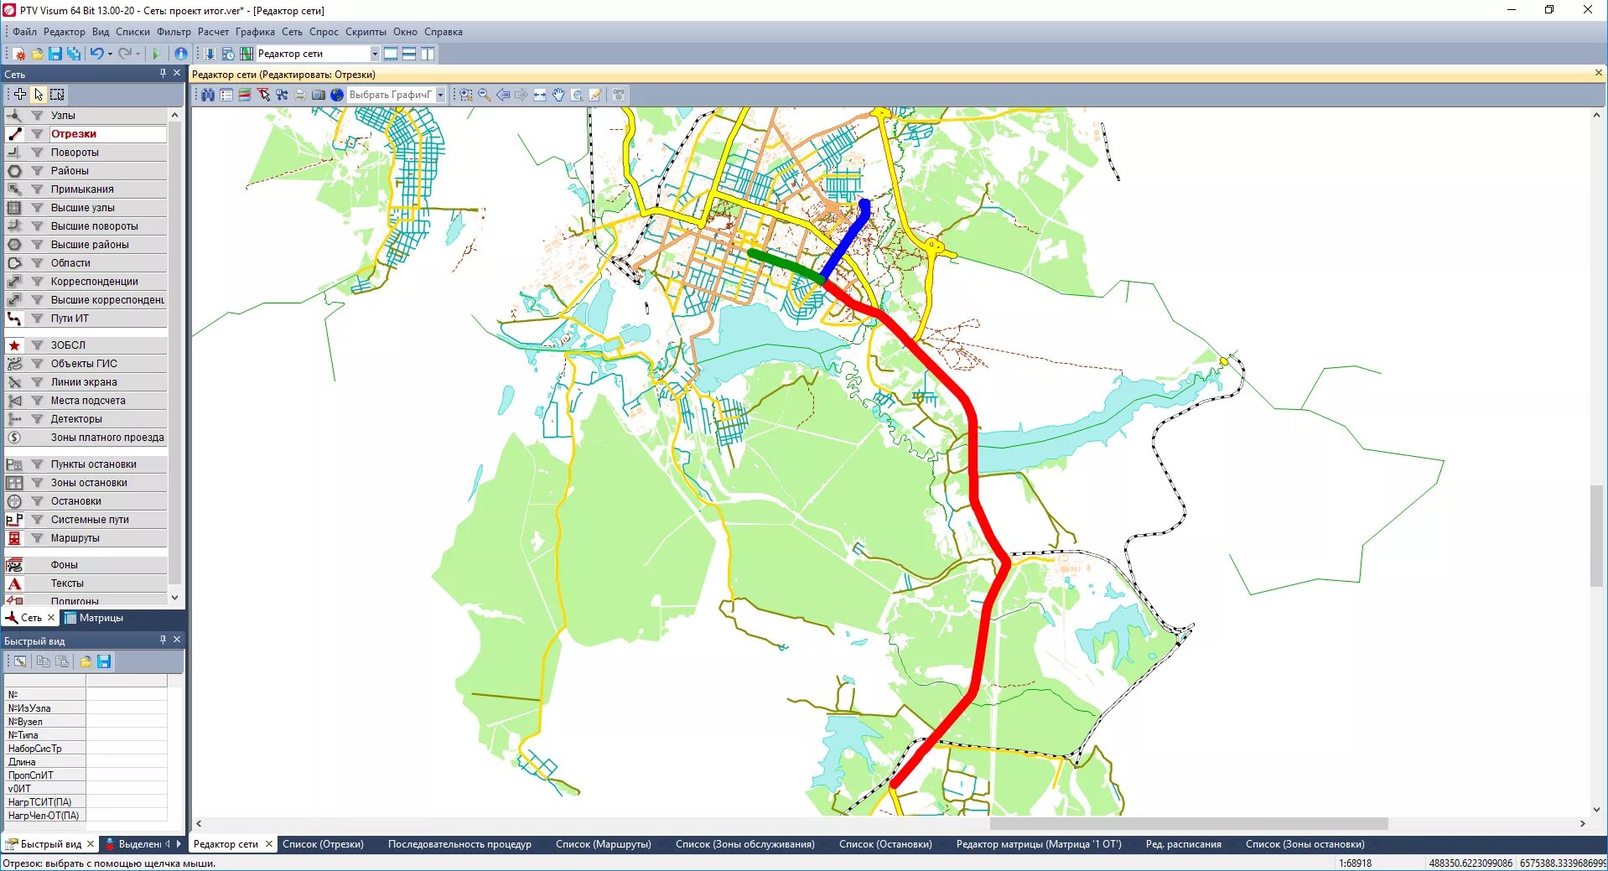Click the camera screenshot icon
Viewport: 1608px width, 871px height.
tap(319, 95)
